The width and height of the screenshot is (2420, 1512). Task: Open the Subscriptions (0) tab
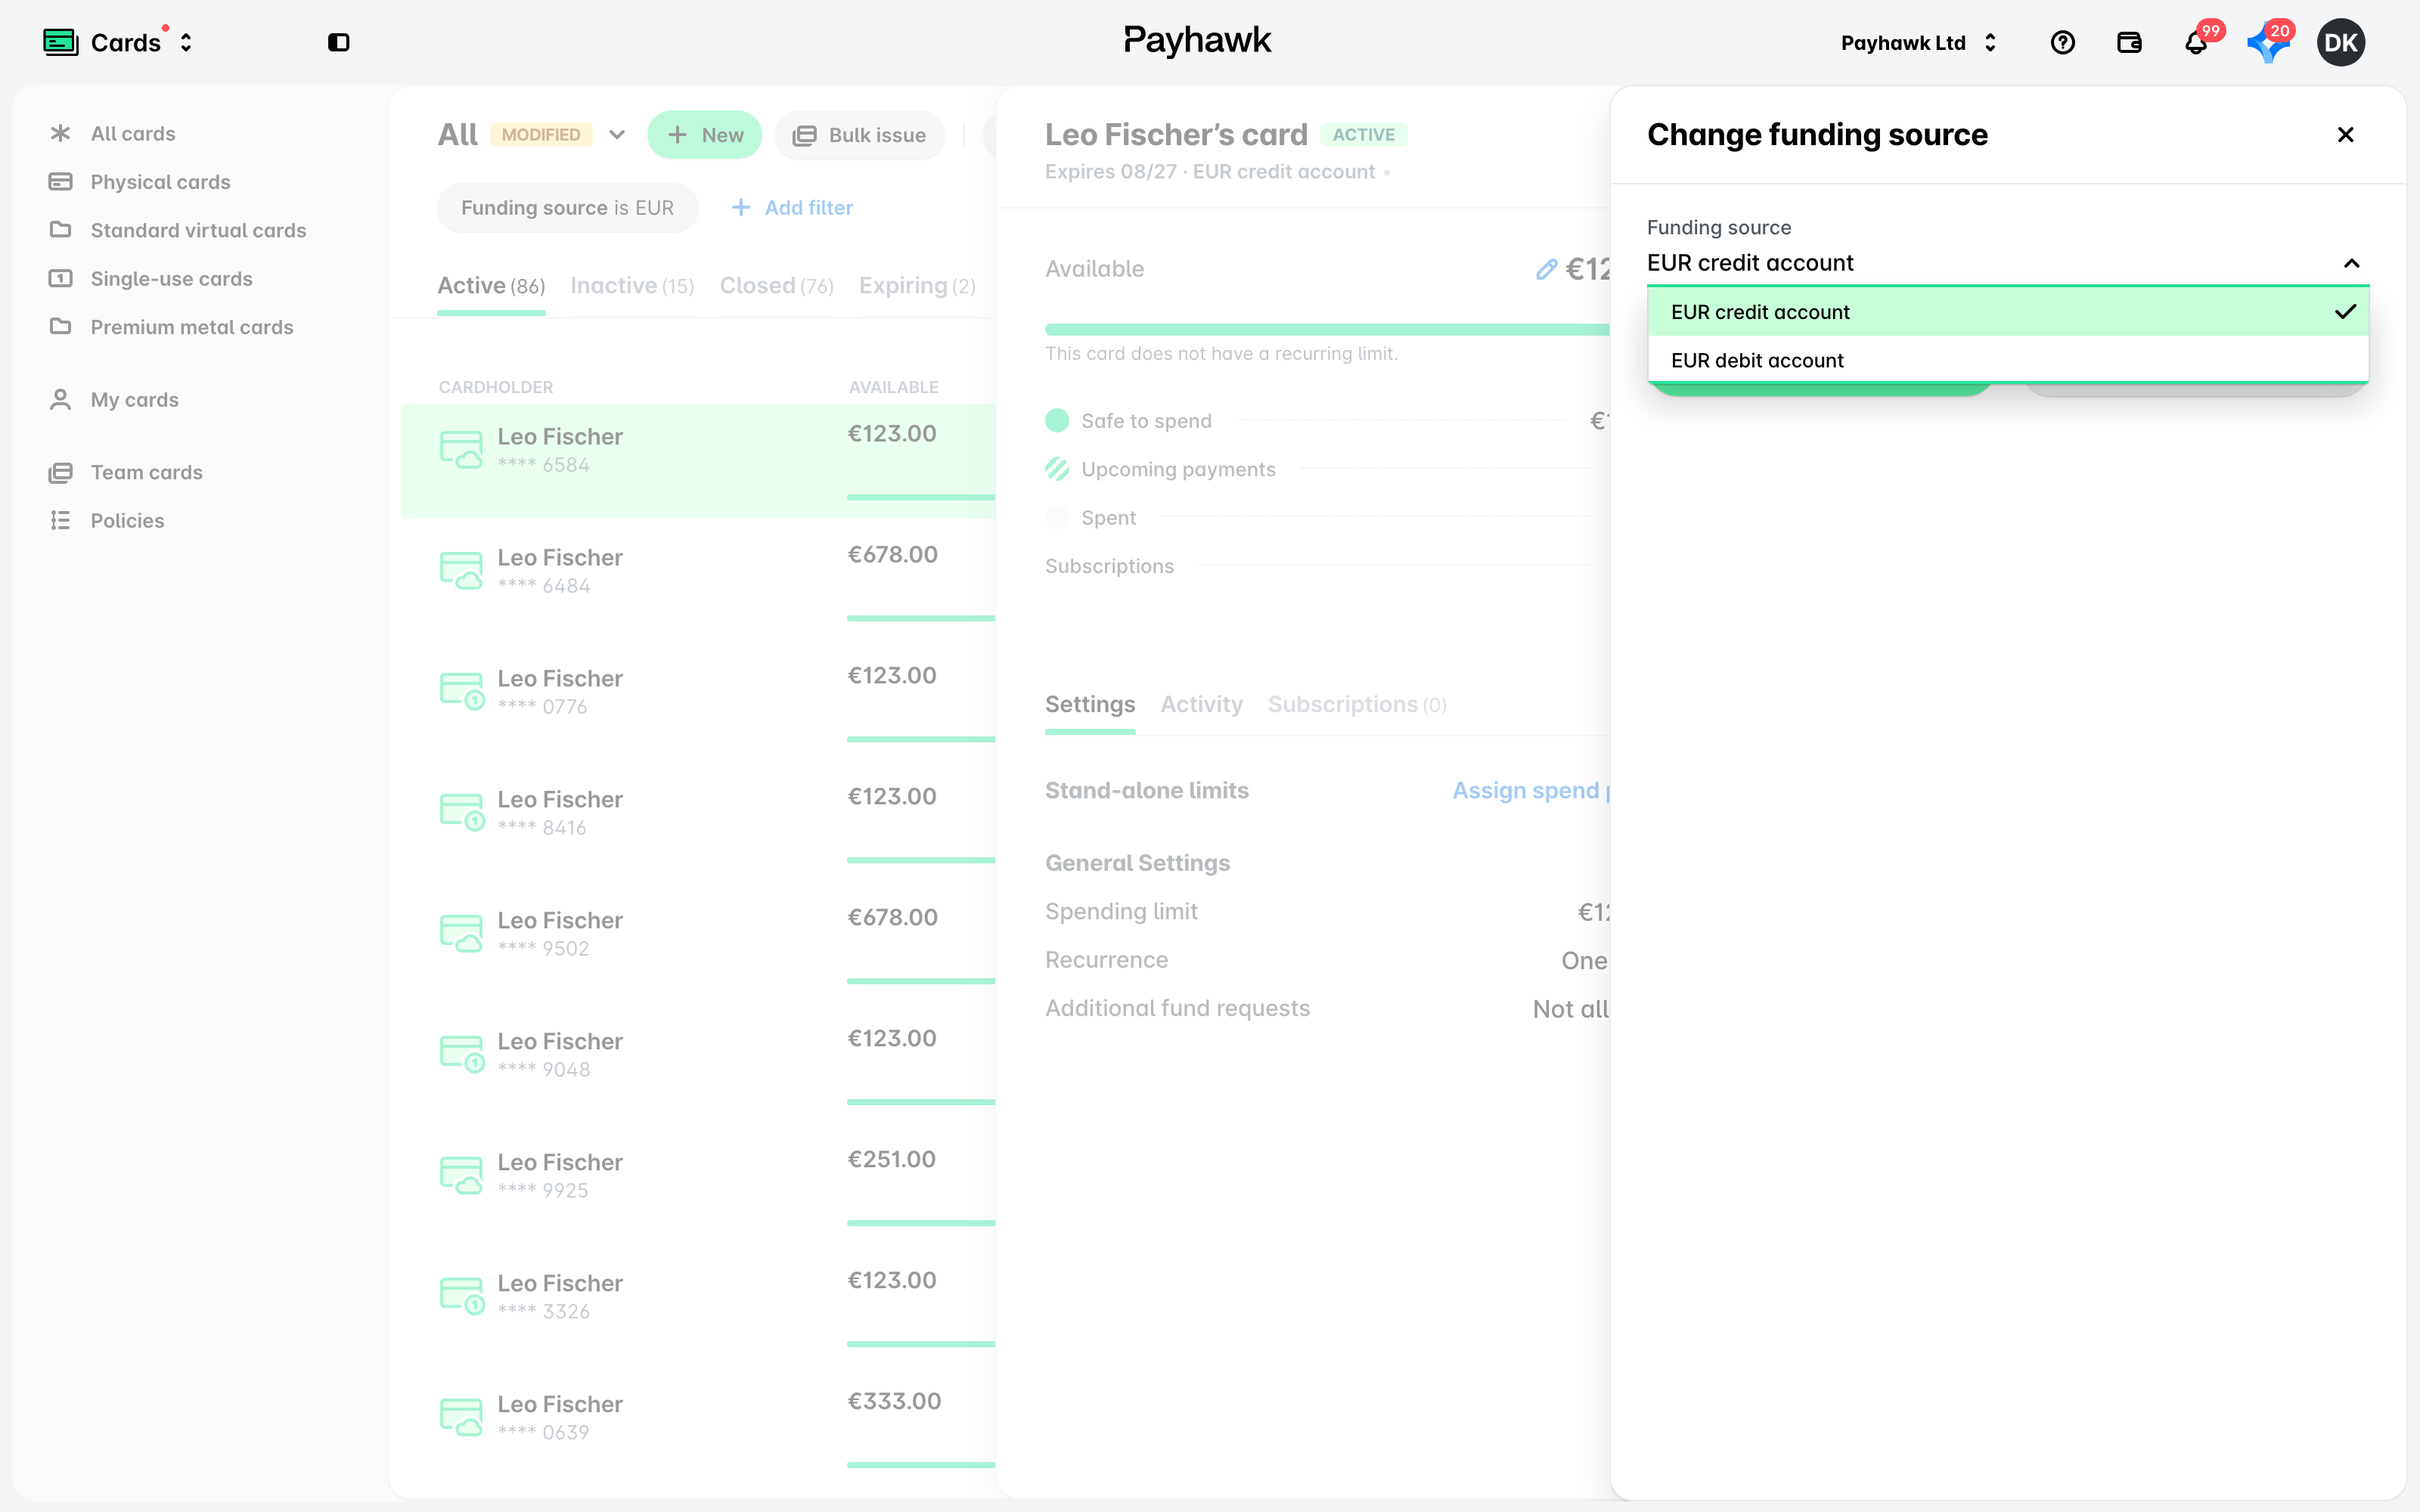[1357, 705]
